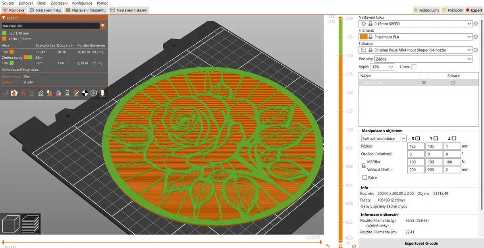This screenshot has width=484, height=248.
Task: Toggle center of mass indicator icon
Action: point(85,93)
